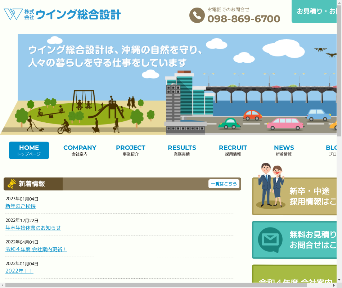Open the COMPANY 会社案内 menu item
The height and width of the screenshot is (288, 342).
tap(80, 150)
